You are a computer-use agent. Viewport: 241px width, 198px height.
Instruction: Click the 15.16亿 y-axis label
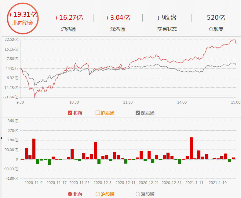[11, 49]
